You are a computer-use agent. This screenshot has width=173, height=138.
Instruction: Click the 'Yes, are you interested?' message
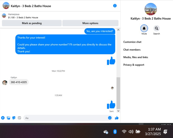click(x=100, y=31)
